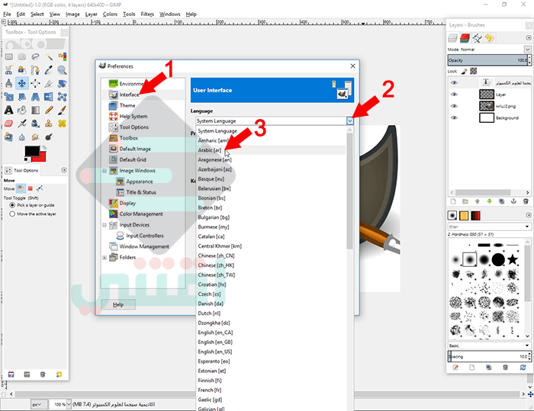The height and width of the screenshot is (411, 534).
Task: Open the Channels tab icon
Action: (465, 38)
